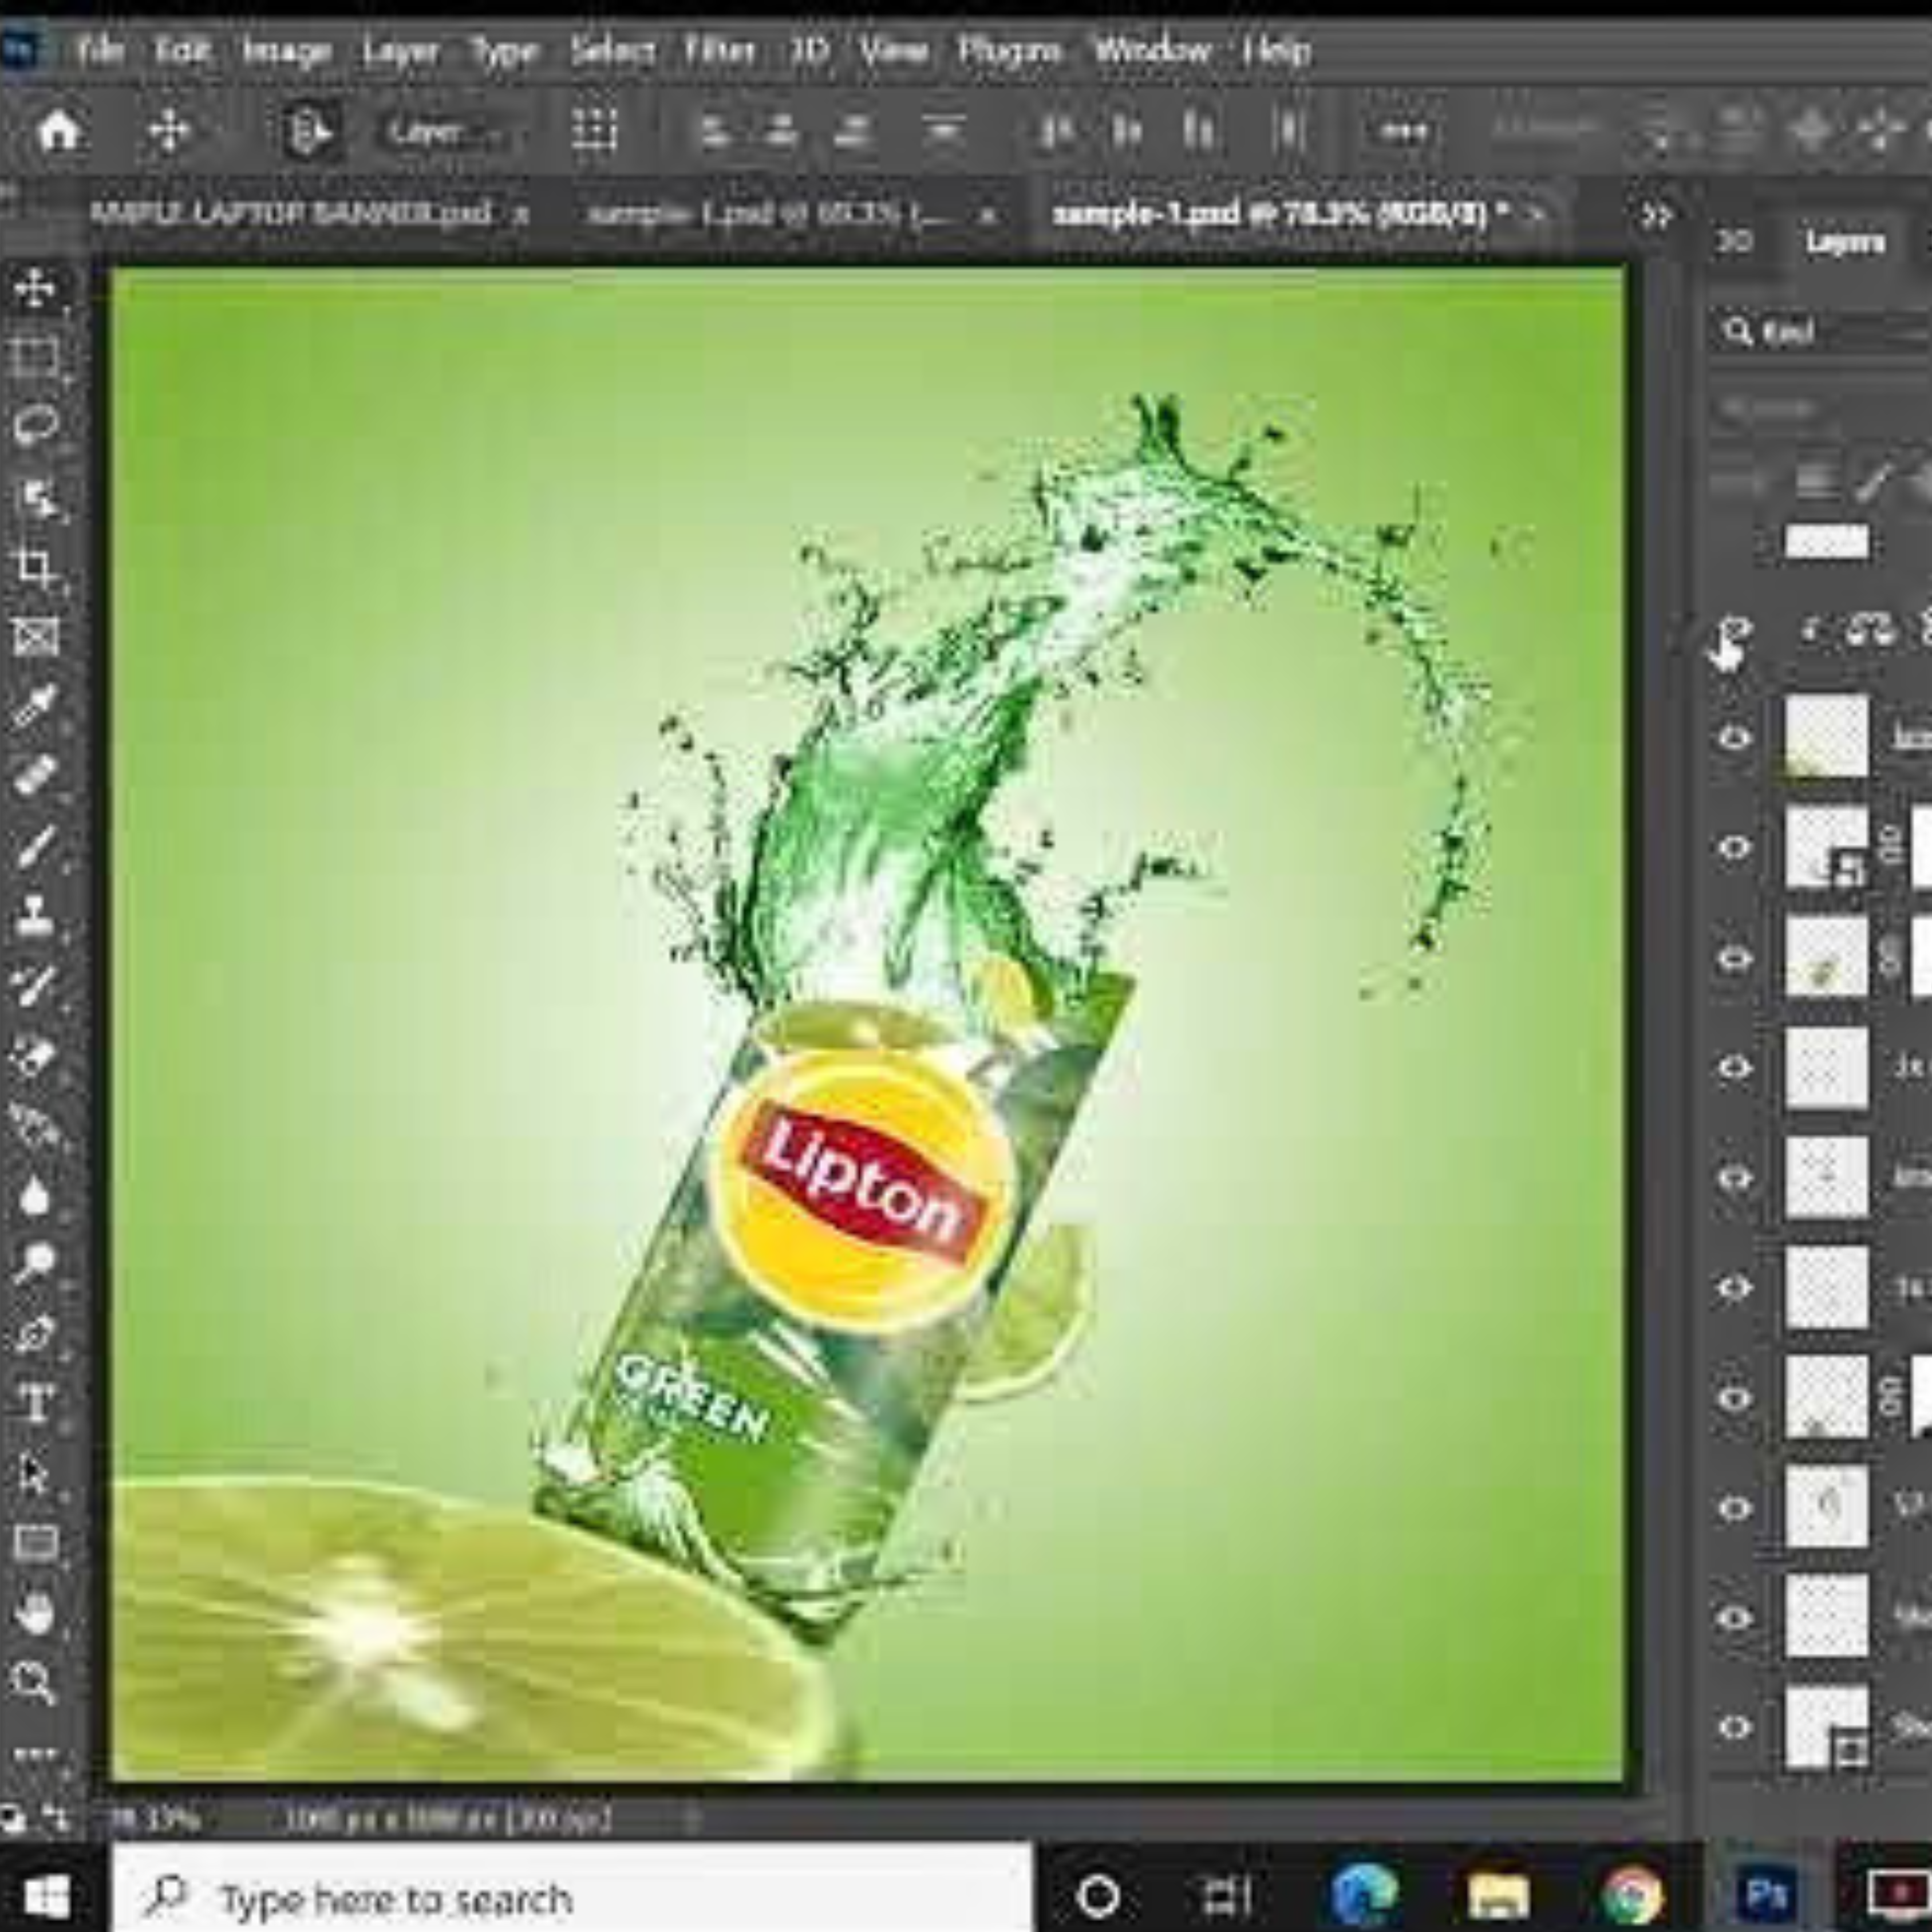Open the Window menu
Viewport: 1932px width, 1932px height.
[1152, 50]
